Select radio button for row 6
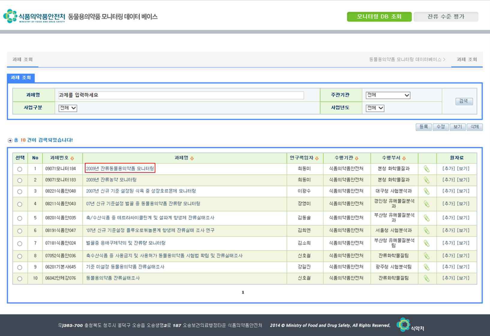The height and width of the screenshot is (336, 490). point(20,231)
